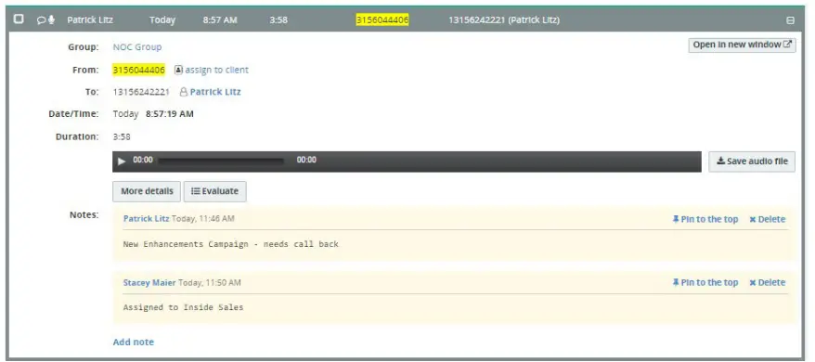Screen dimensions: 815x362
Task: Click highlighted From number 3156044406
Action: click(139, 70)
